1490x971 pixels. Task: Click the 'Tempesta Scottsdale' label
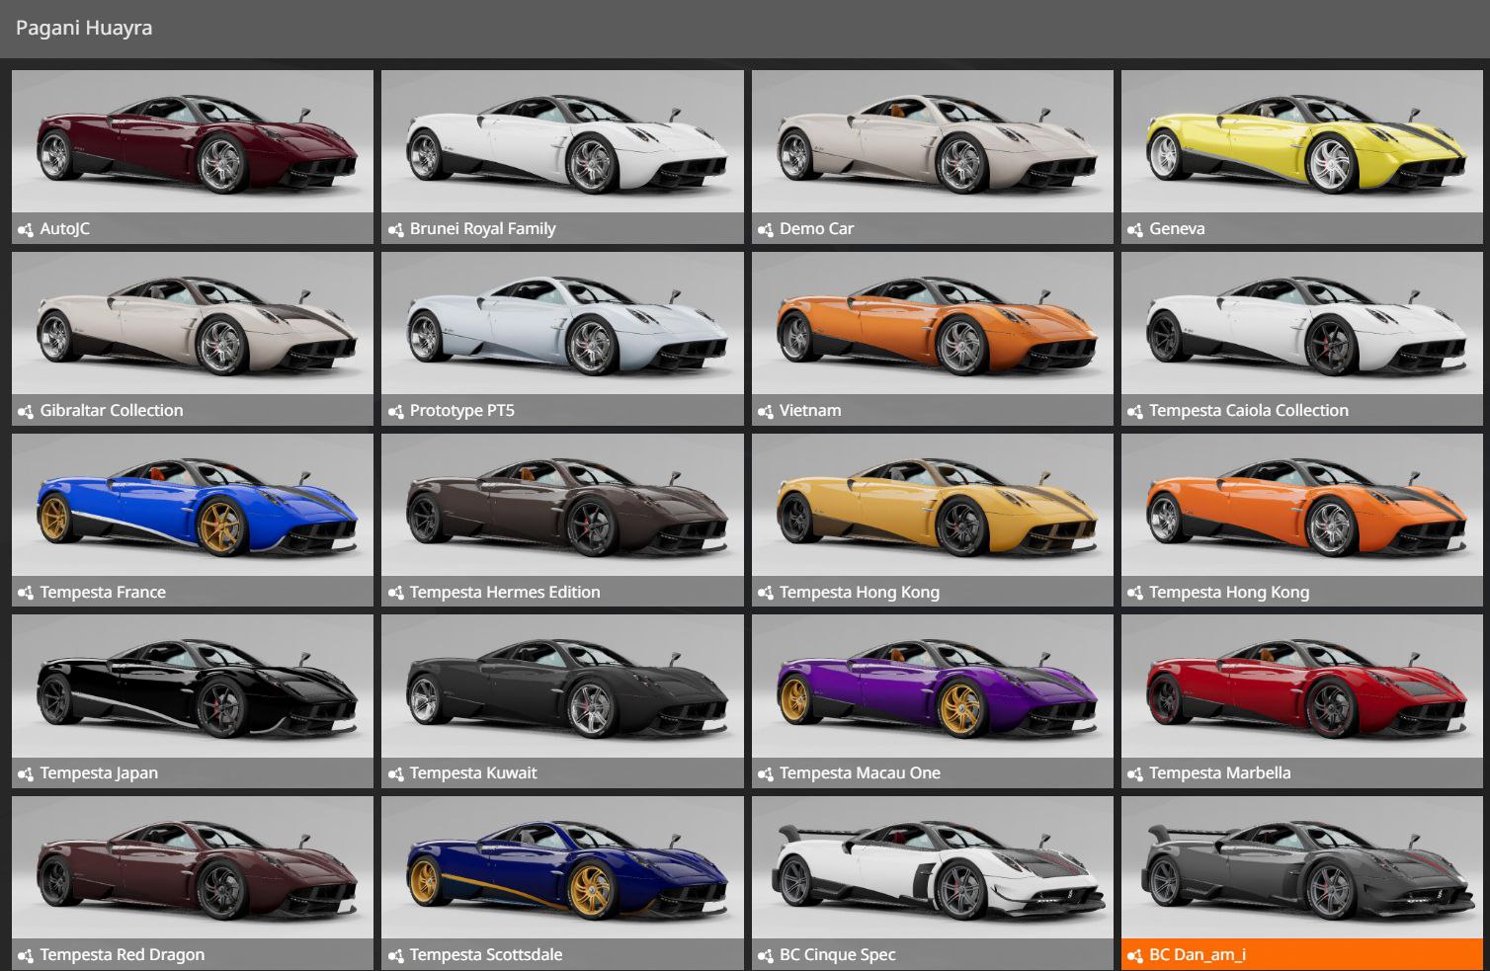point(486,955)
